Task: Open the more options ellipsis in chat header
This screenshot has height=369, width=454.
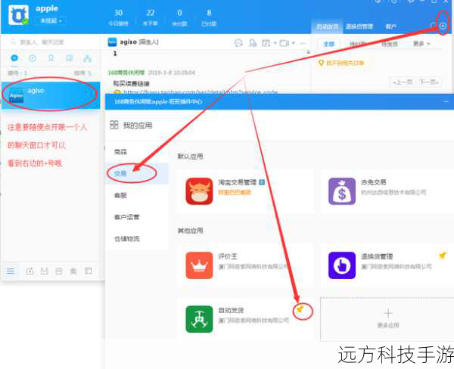Action: 303,43
